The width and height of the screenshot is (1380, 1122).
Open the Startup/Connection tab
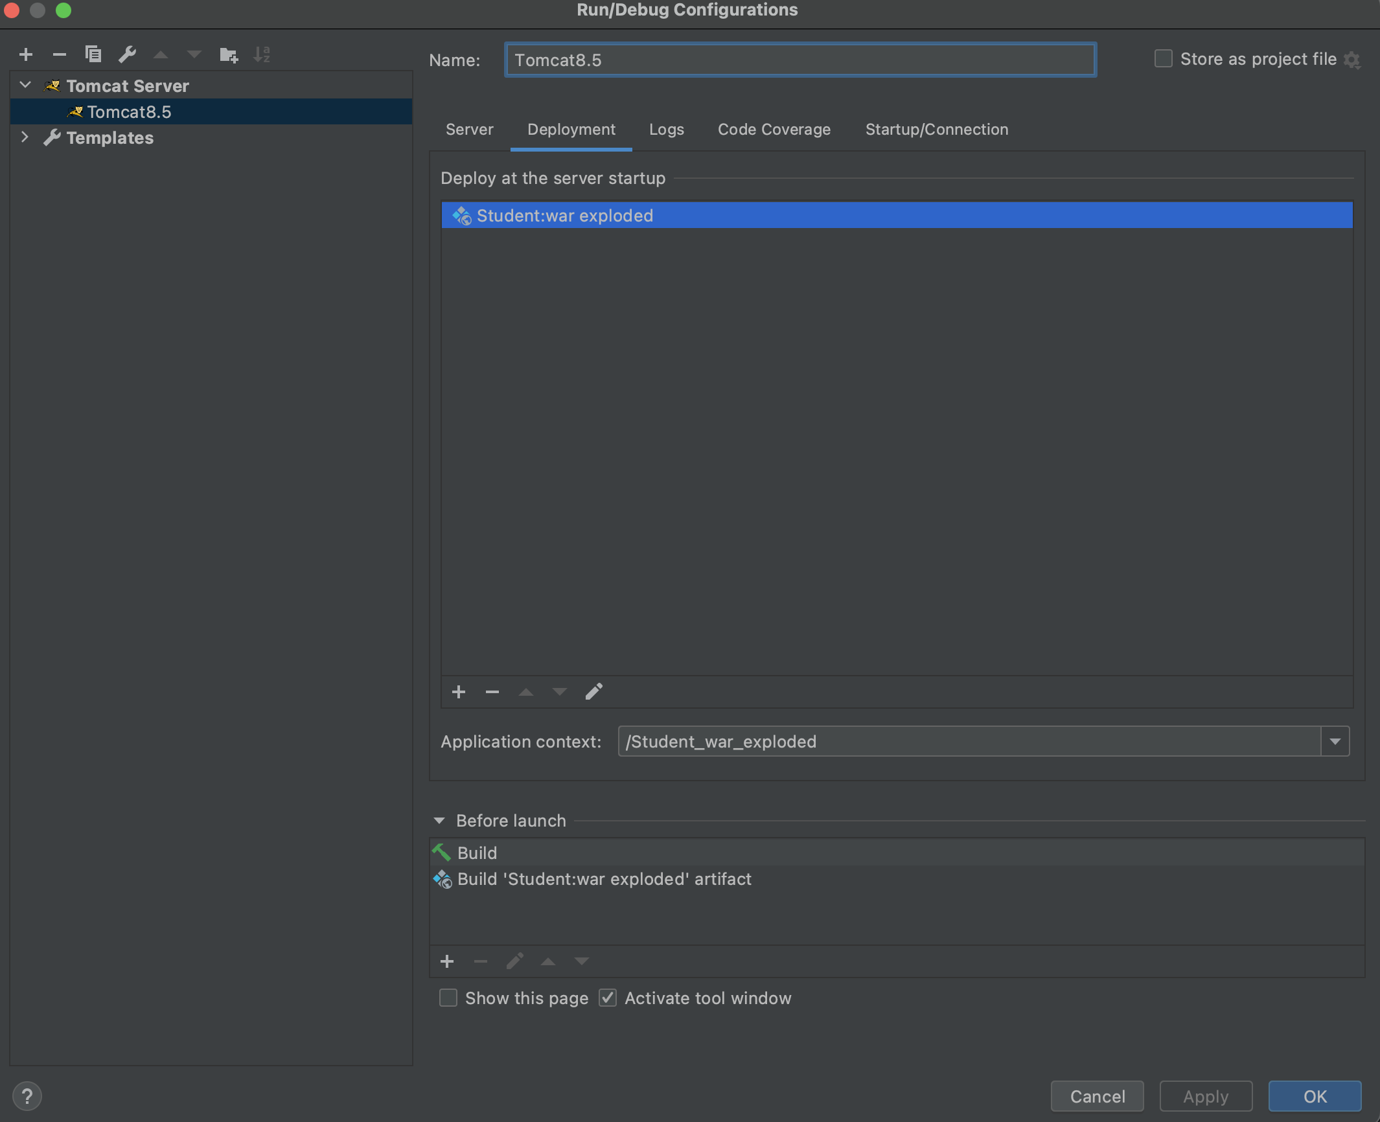(x=936, y=130)
